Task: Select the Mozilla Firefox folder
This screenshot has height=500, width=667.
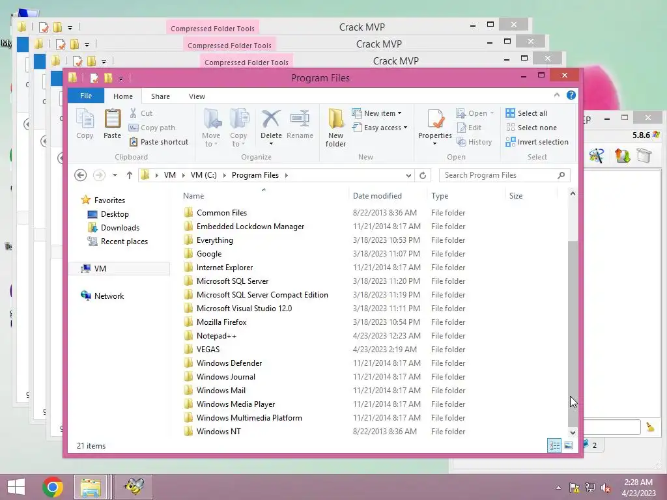Action: click(221, 322)
